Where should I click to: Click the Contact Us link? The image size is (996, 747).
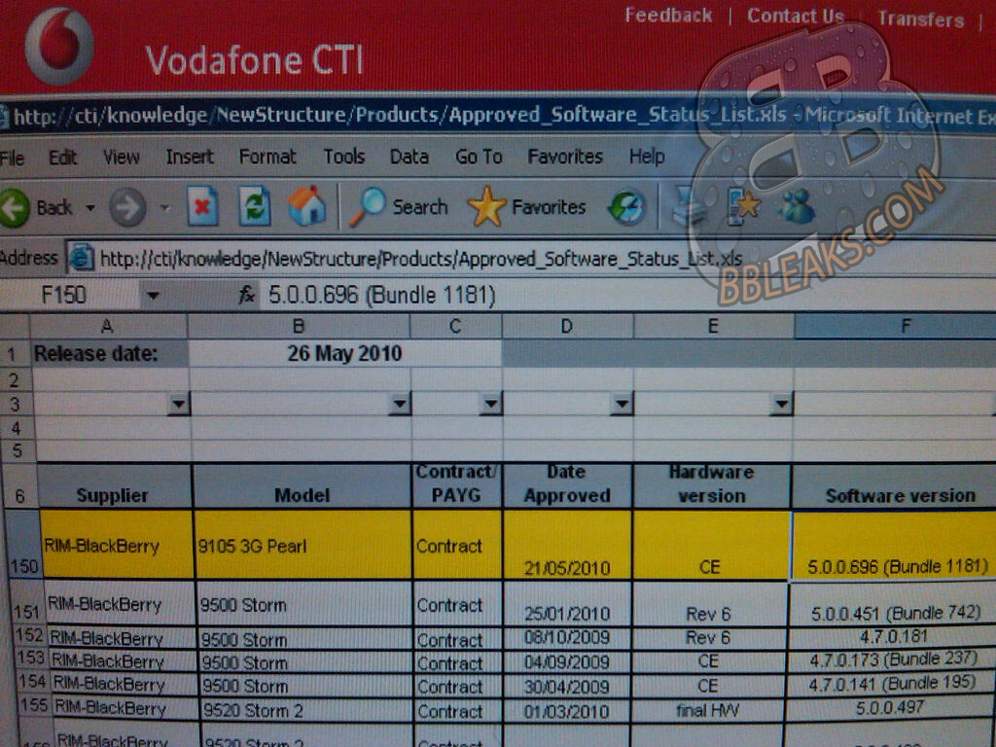click(796, 16)
